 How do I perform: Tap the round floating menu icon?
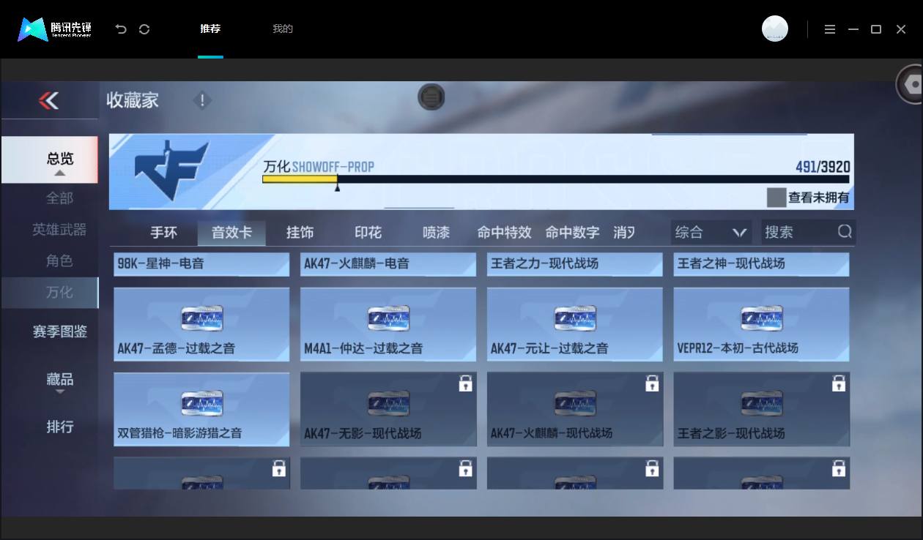431,97
